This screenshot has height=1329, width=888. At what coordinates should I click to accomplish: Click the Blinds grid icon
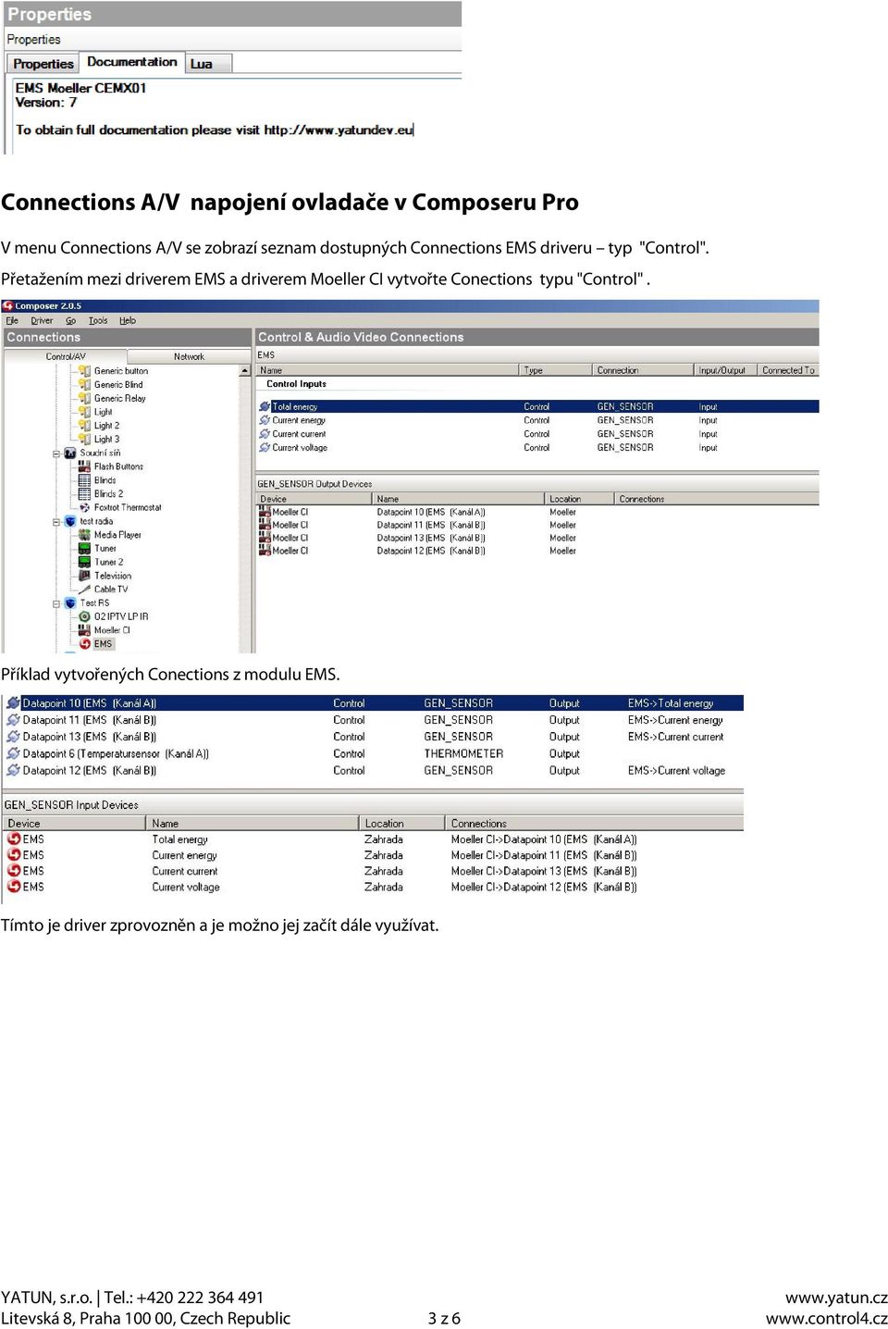84,480
